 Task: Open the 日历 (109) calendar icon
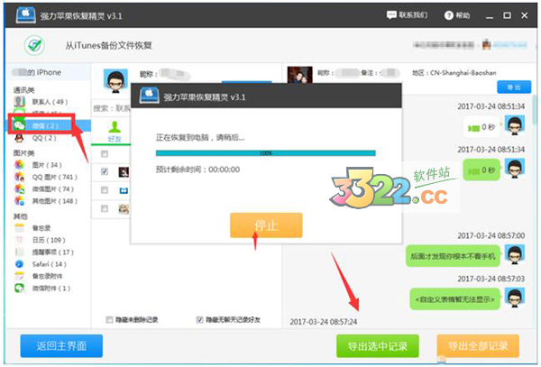coord(19,240)
